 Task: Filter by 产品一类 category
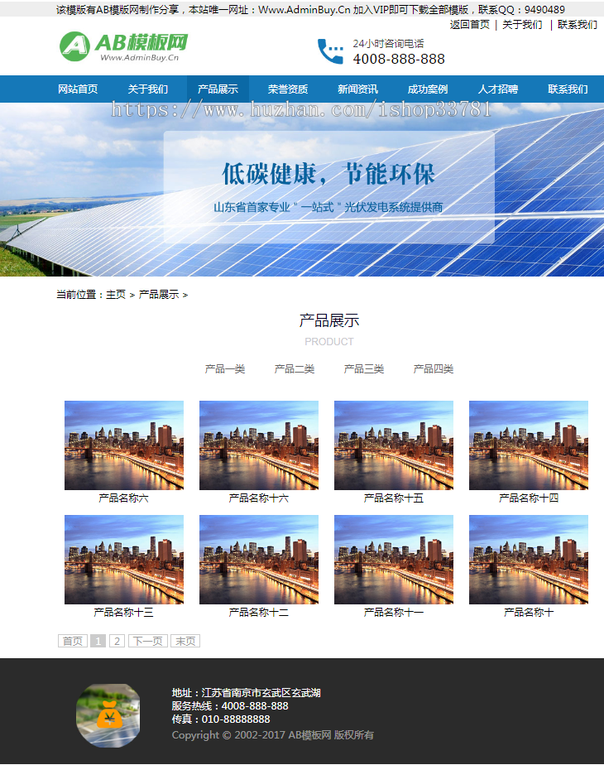click(x=225, y=369)
